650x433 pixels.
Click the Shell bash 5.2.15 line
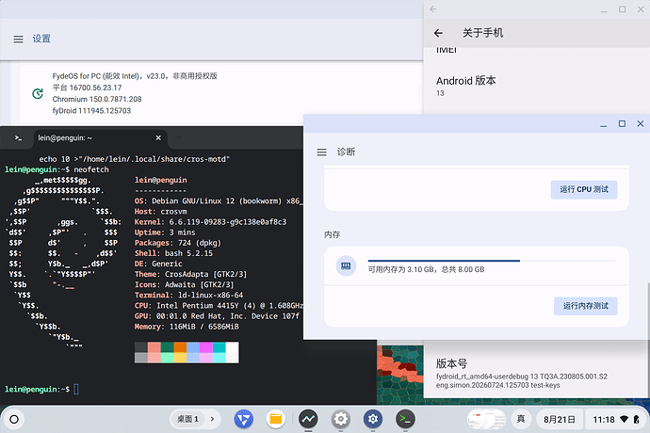pyautogui.click(x=173, y=253)
